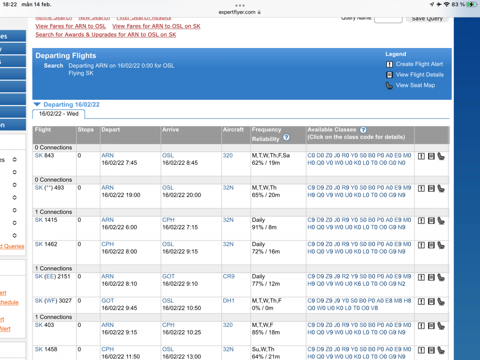Create flight alert for SK 843

[421, 156]
